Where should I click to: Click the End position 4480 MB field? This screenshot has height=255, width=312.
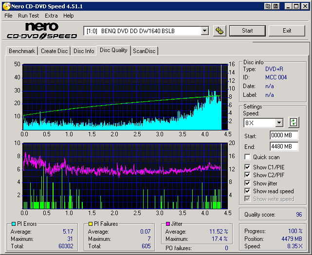tap(283, 146)
